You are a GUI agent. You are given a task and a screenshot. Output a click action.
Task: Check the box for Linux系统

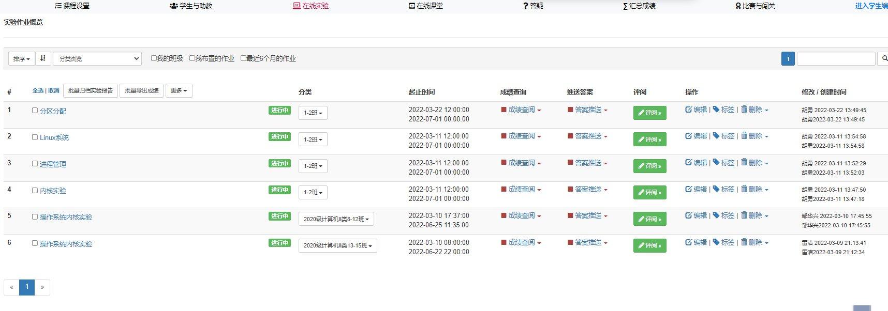(x=35, y=137)
